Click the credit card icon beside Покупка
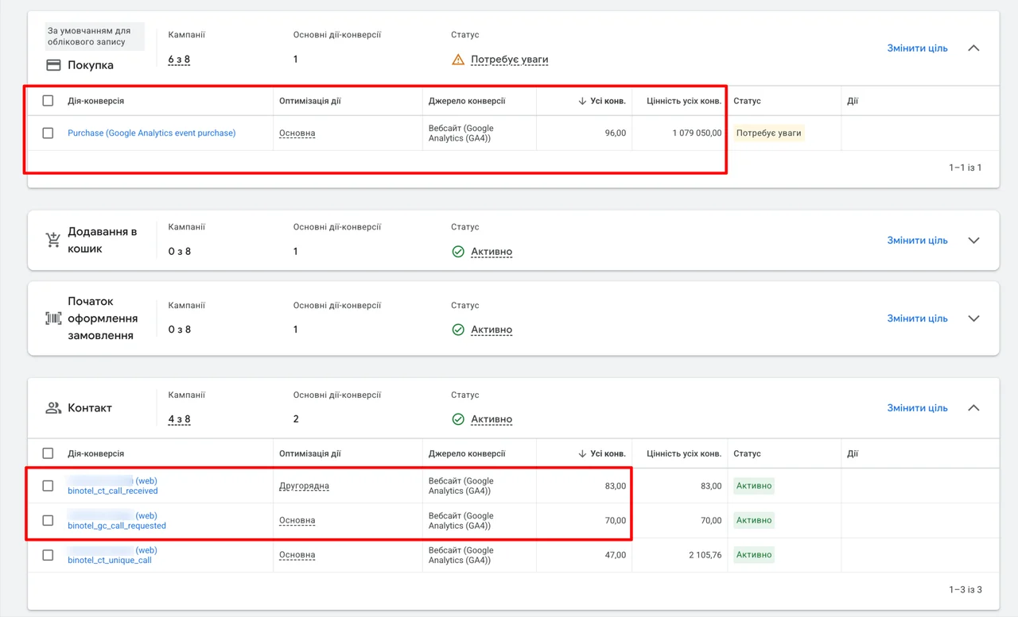This screenshot has width=1018, height=617. 53,65
